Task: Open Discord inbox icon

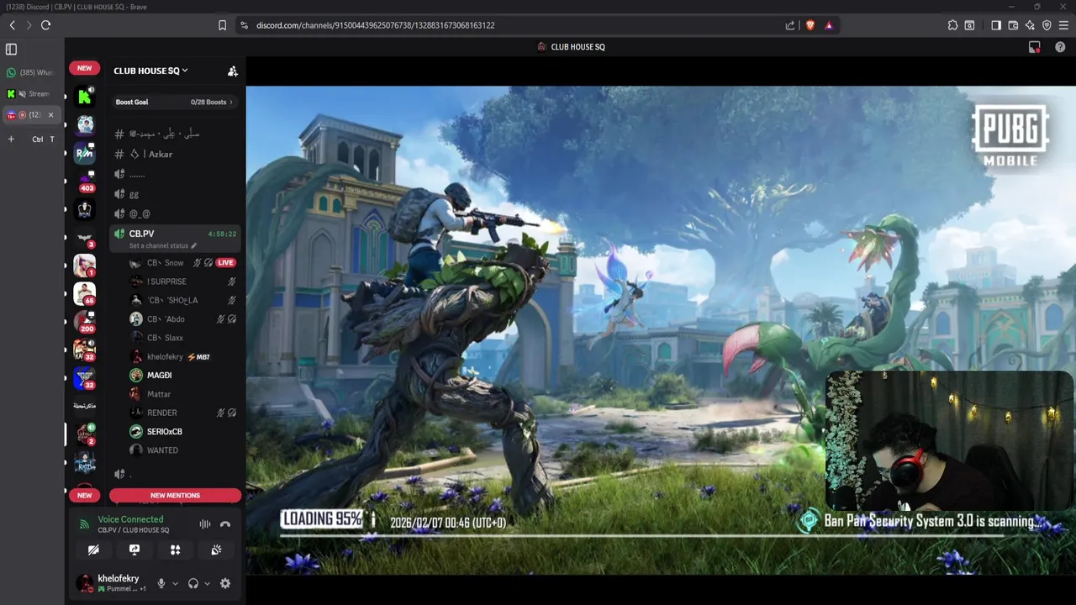Action: point(1035,47)
